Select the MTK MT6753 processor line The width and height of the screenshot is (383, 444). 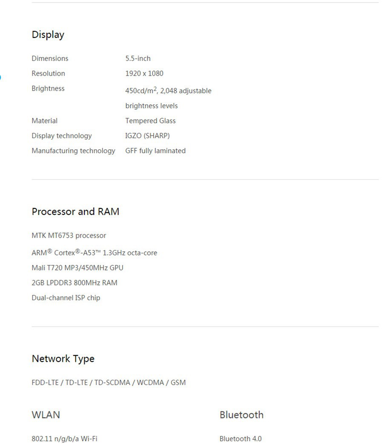69,236
